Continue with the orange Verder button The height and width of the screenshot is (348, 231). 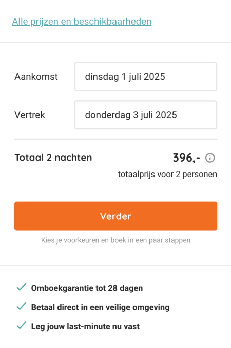coord(115,216)
